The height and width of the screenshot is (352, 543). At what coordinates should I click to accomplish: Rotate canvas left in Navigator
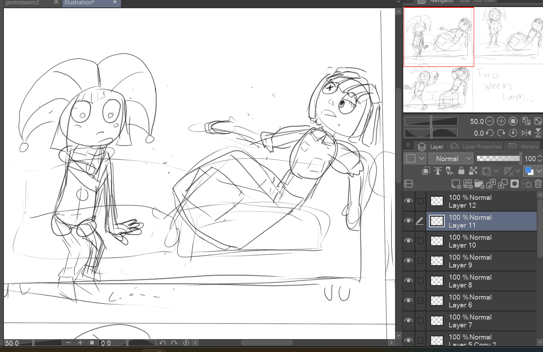[x=489, y=133]
